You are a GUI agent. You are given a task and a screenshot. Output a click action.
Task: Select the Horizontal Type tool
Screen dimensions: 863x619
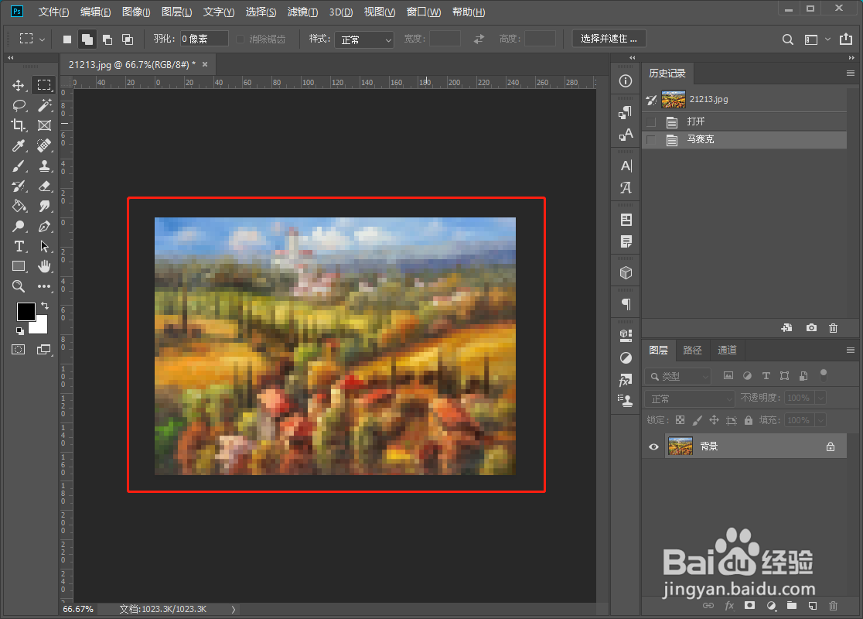(x=19, y=246)
